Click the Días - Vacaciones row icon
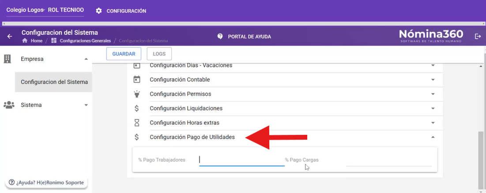This screenshot has height=193, width=486. click(137, 66)
